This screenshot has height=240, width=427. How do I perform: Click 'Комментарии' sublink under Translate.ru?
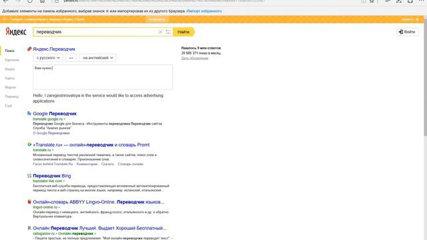(x=87, y=164)
